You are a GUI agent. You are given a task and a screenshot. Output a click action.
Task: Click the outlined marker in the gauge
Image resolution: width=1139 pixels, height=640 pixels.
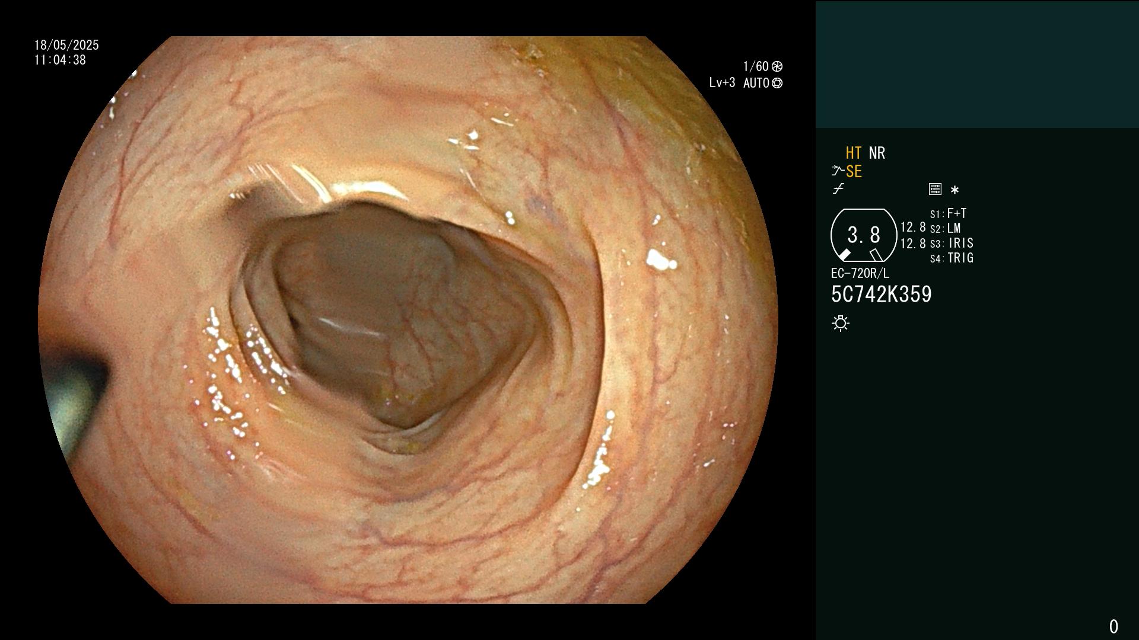pos(876,255)
